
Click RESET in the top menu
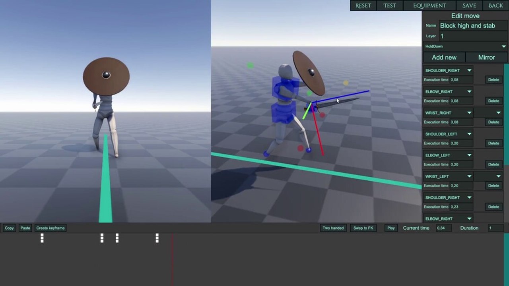[363, 6]
